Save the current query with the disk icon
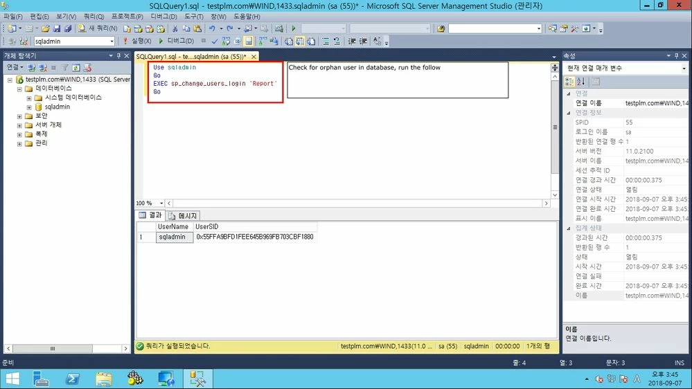This screenshot has width=692, height=389. [57, 28]
